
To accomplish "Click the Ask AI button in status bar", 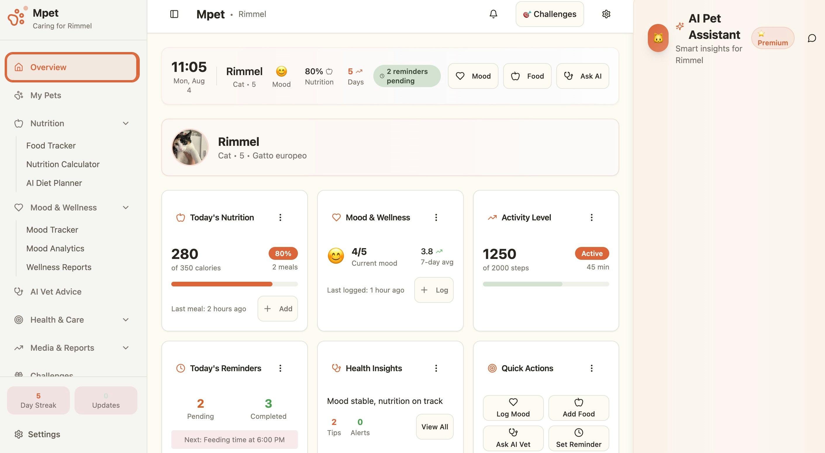I will click(x=583, y=76).
